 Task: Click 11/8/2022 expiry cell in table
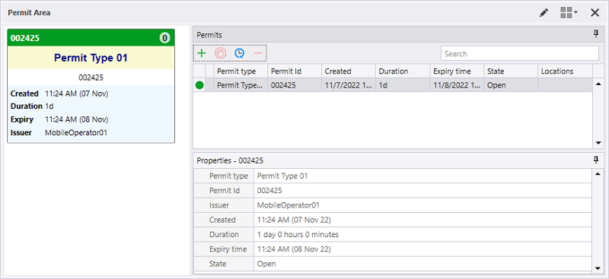(x=456, y=85)
